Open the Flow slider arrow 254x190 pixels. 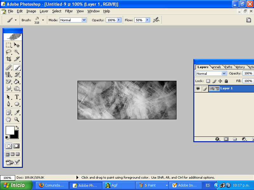(x=147, y=20)
